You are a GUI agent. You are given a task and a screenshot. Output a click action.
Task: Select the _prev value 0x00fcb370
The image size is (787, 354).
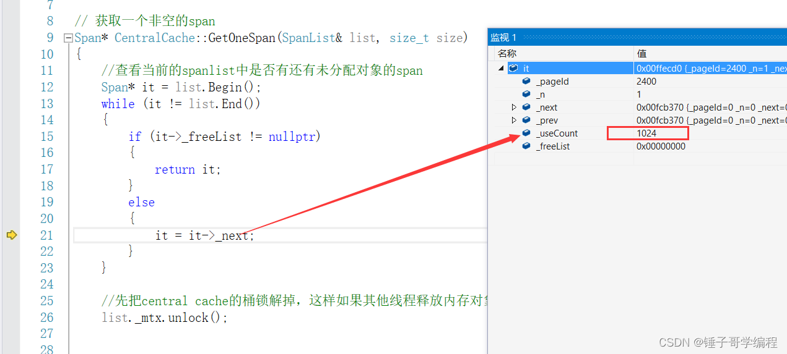pos(660,120)
